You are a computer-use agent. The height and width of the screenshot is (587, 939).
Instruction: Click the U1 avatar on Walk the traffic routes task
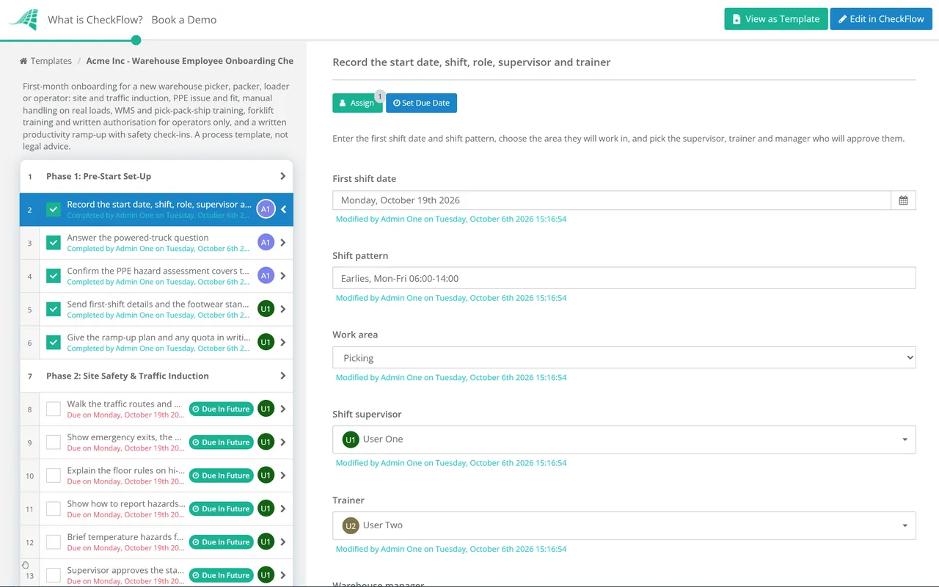[266, 409]
